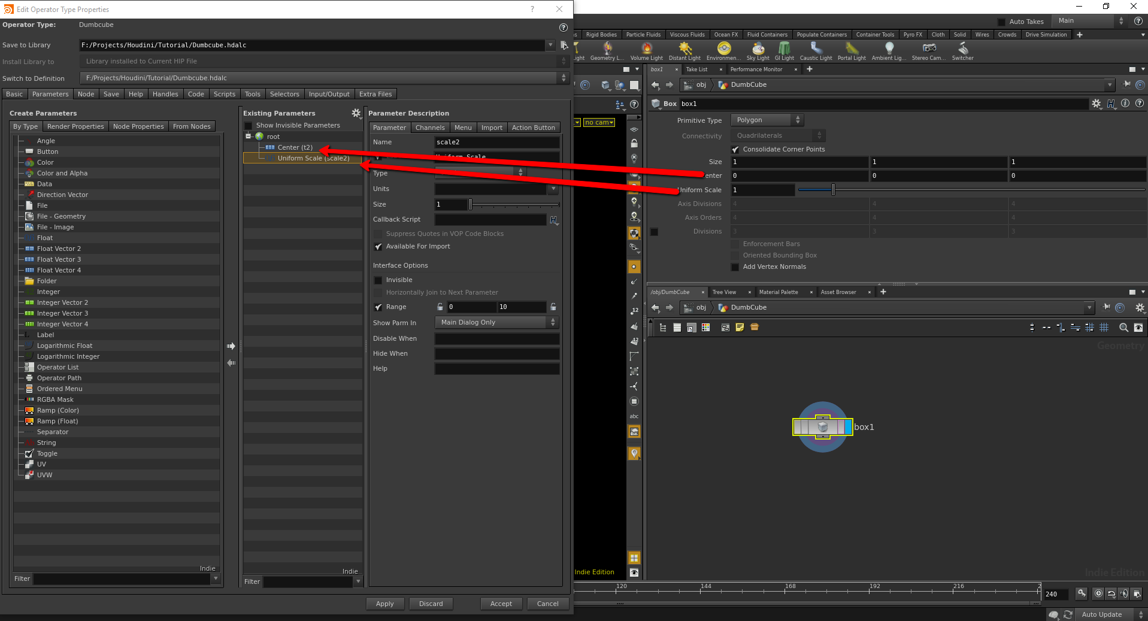
Task: Click the Box node info icon
Action: (1125, 104)
